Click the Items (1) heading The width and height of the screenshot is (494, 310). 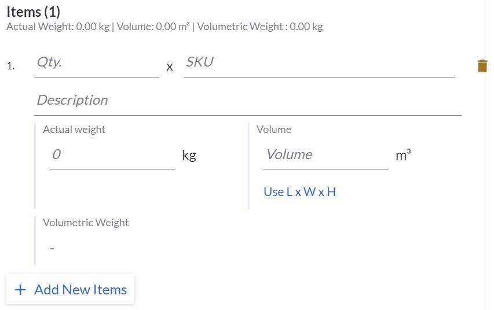point(34,12)
